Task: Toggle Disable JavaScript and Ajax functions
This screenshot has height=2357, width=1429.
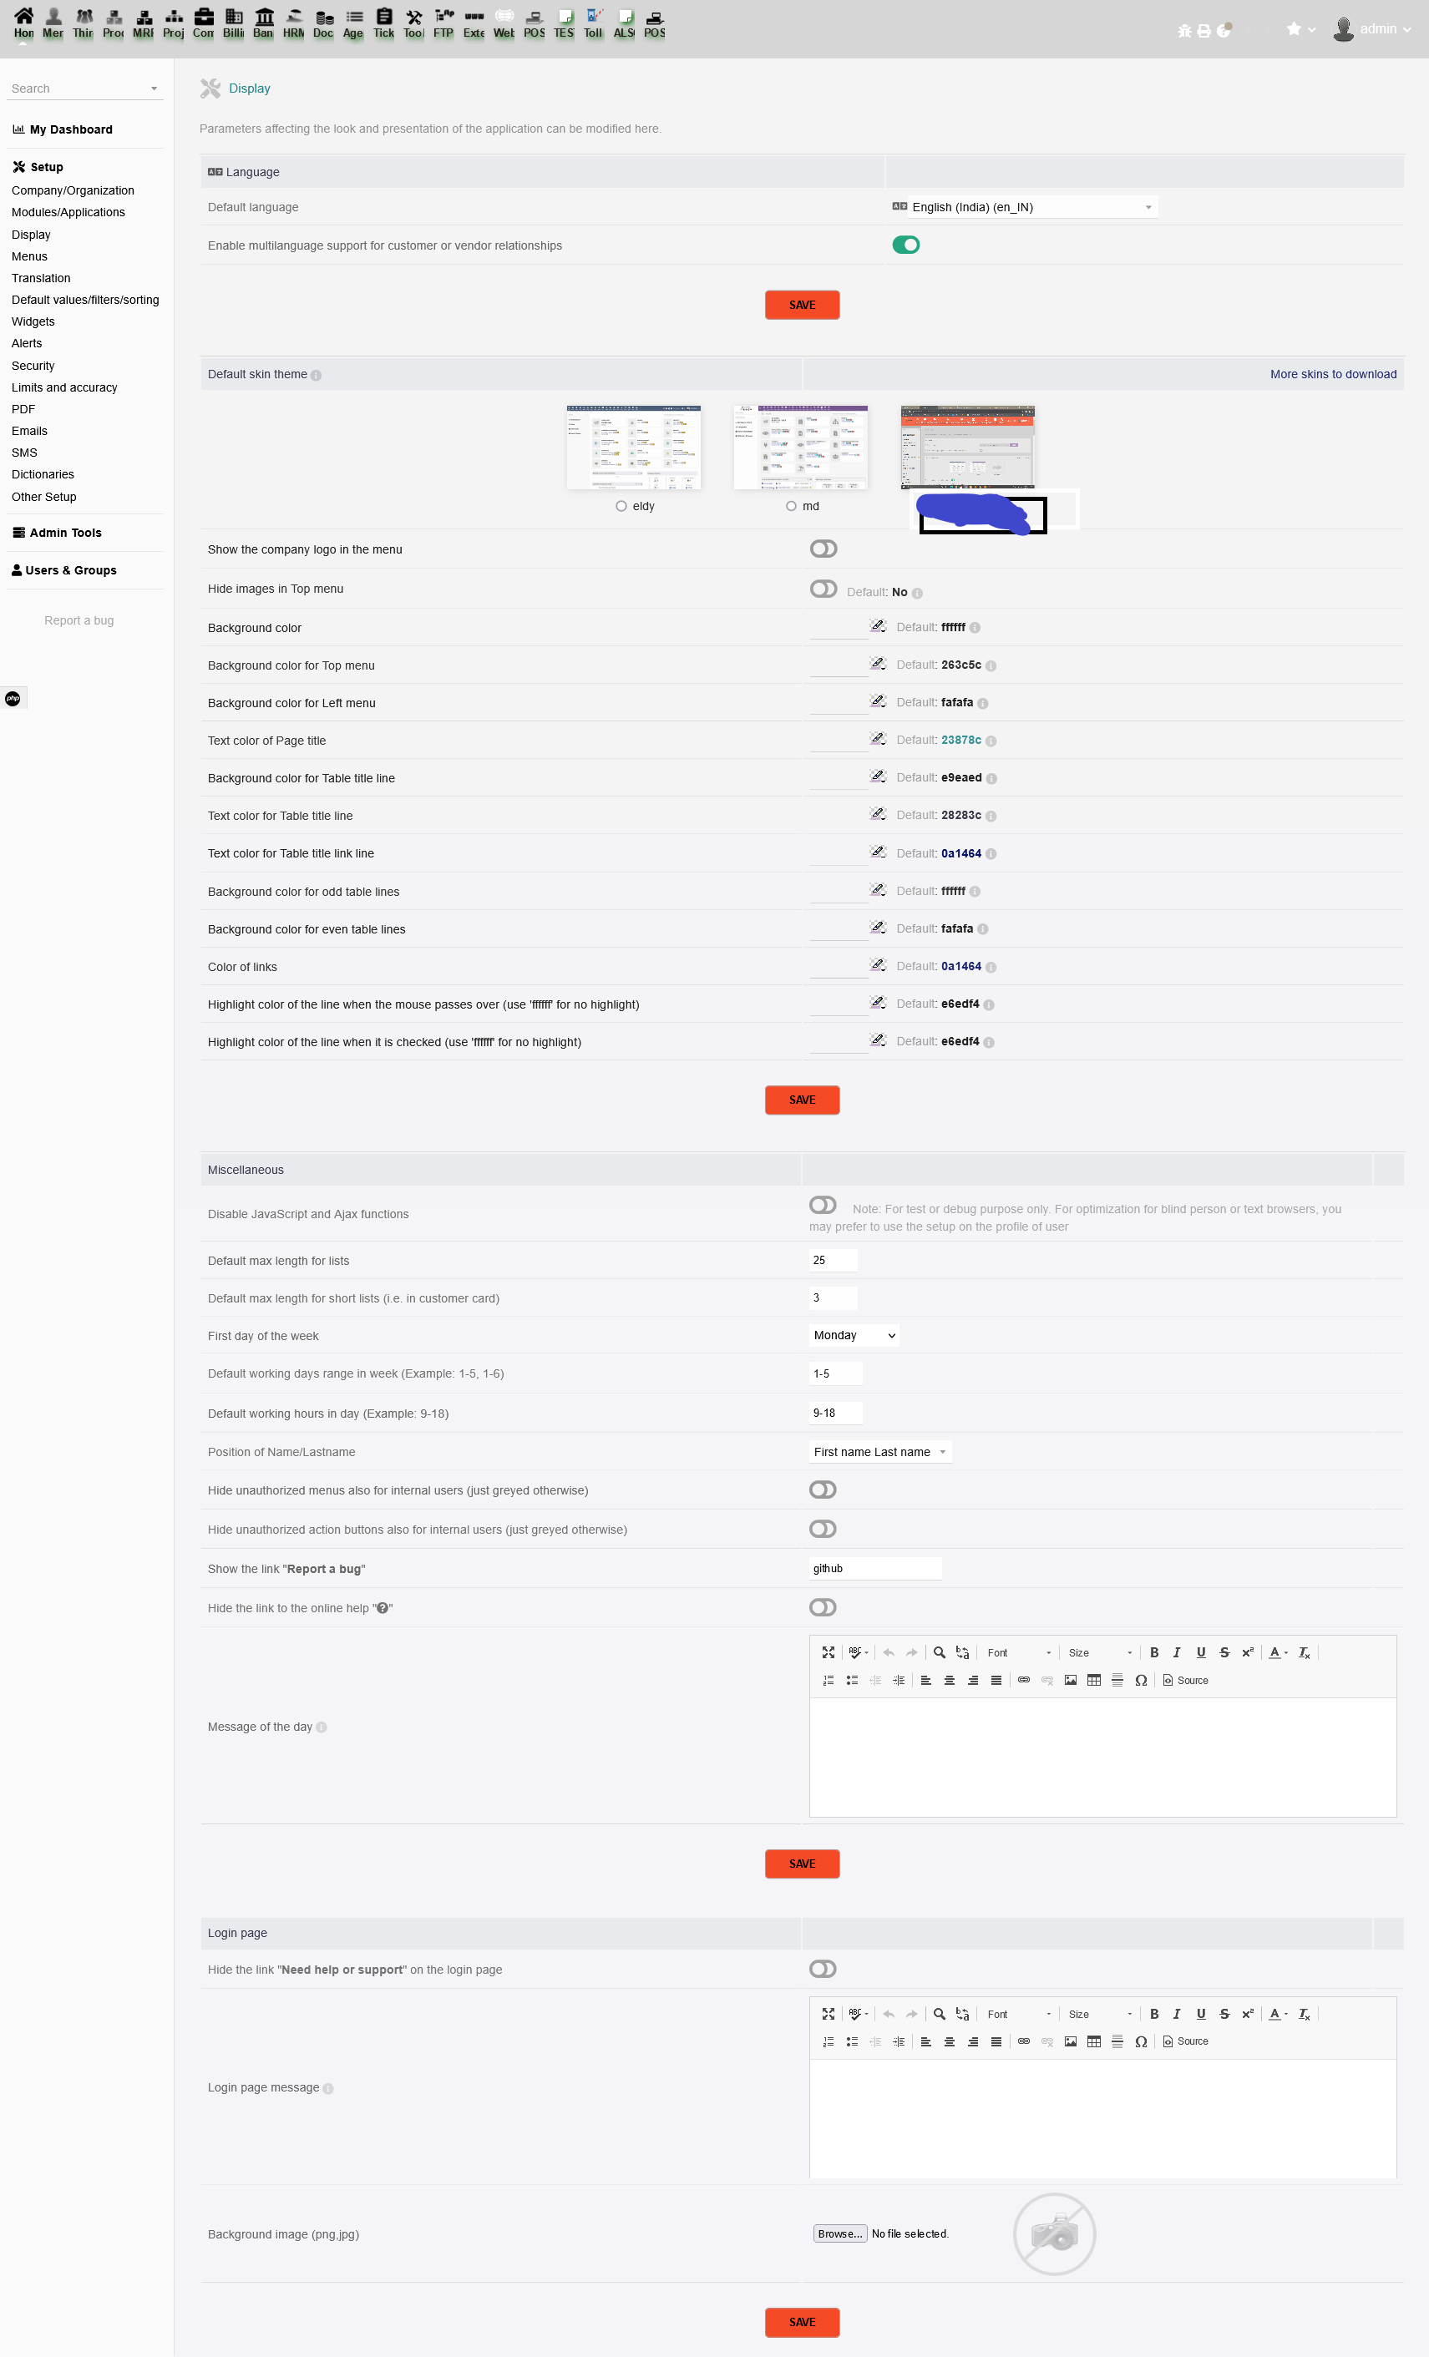Action: pos(823,1204)
